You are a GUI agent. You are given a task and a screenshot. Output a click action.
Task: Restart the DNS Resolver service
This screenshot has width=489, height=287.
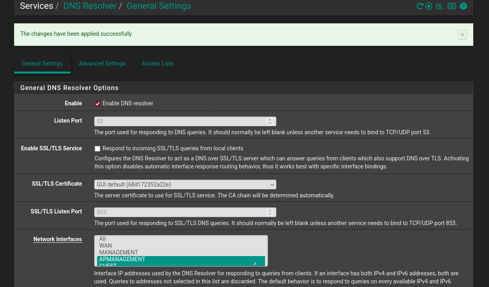pos(420,6)
